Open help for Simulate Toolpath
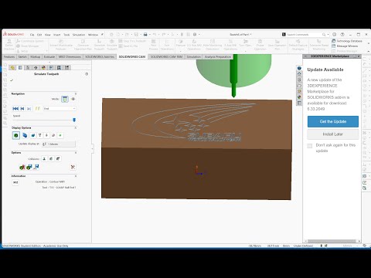 (87, 74)
